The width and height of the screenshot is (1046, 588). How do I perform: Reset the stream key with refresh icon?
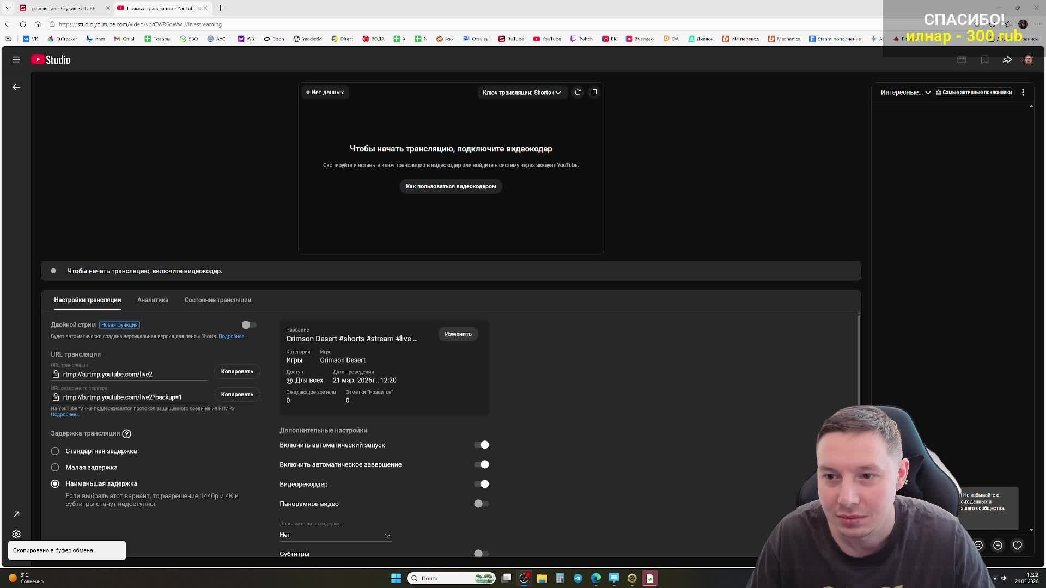(577, 93)
